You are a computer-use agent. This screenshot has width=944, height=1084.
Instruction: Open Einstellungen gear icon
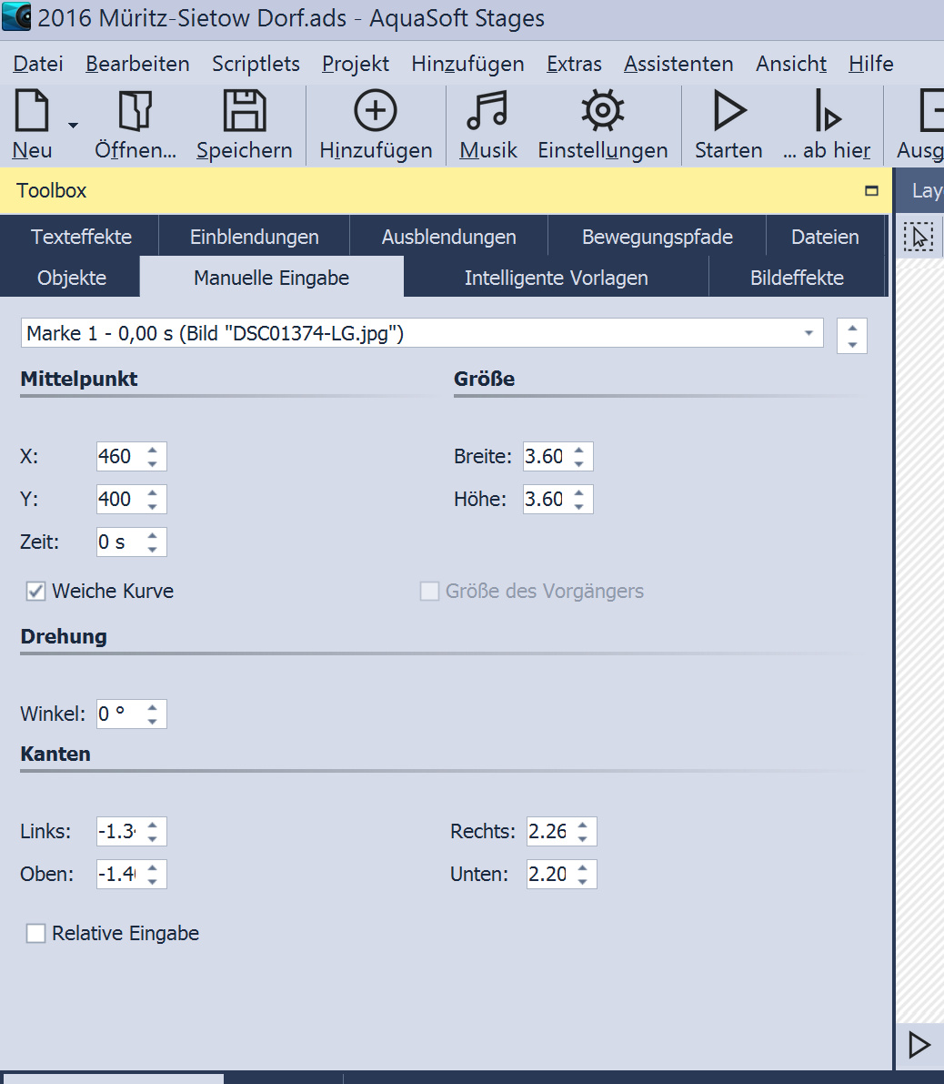602,112
